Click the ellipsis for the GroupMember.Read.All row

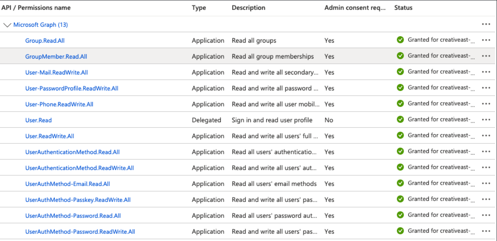click(x=485, y=56)
